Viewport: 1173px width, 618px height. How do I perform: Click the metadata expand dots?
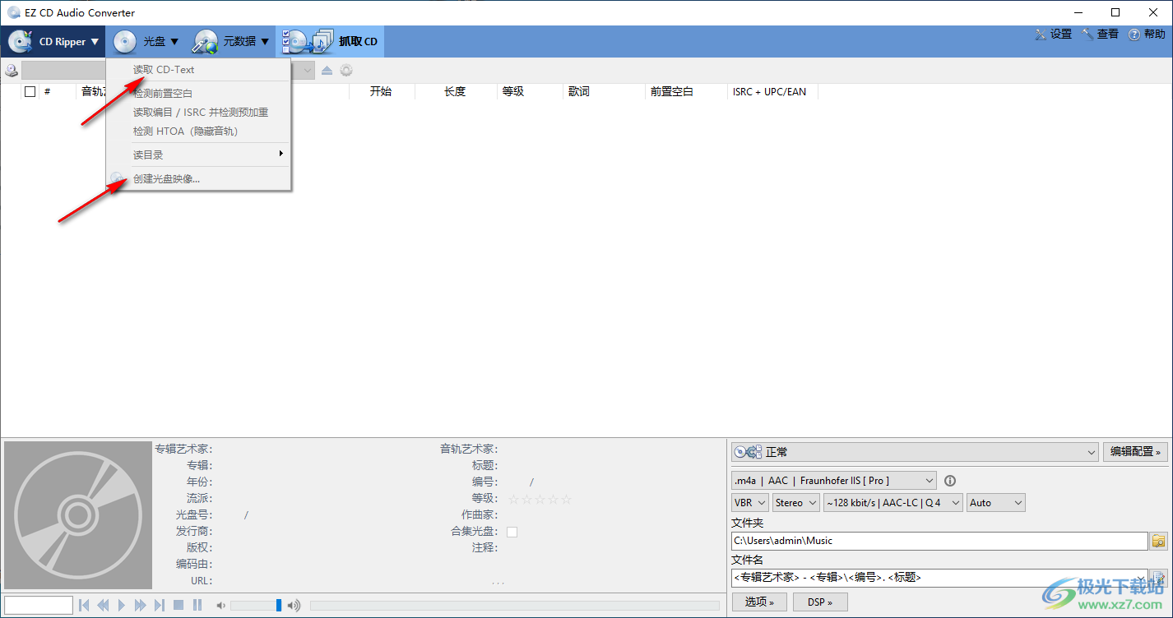pyautogui.click(x=498, y=583)
